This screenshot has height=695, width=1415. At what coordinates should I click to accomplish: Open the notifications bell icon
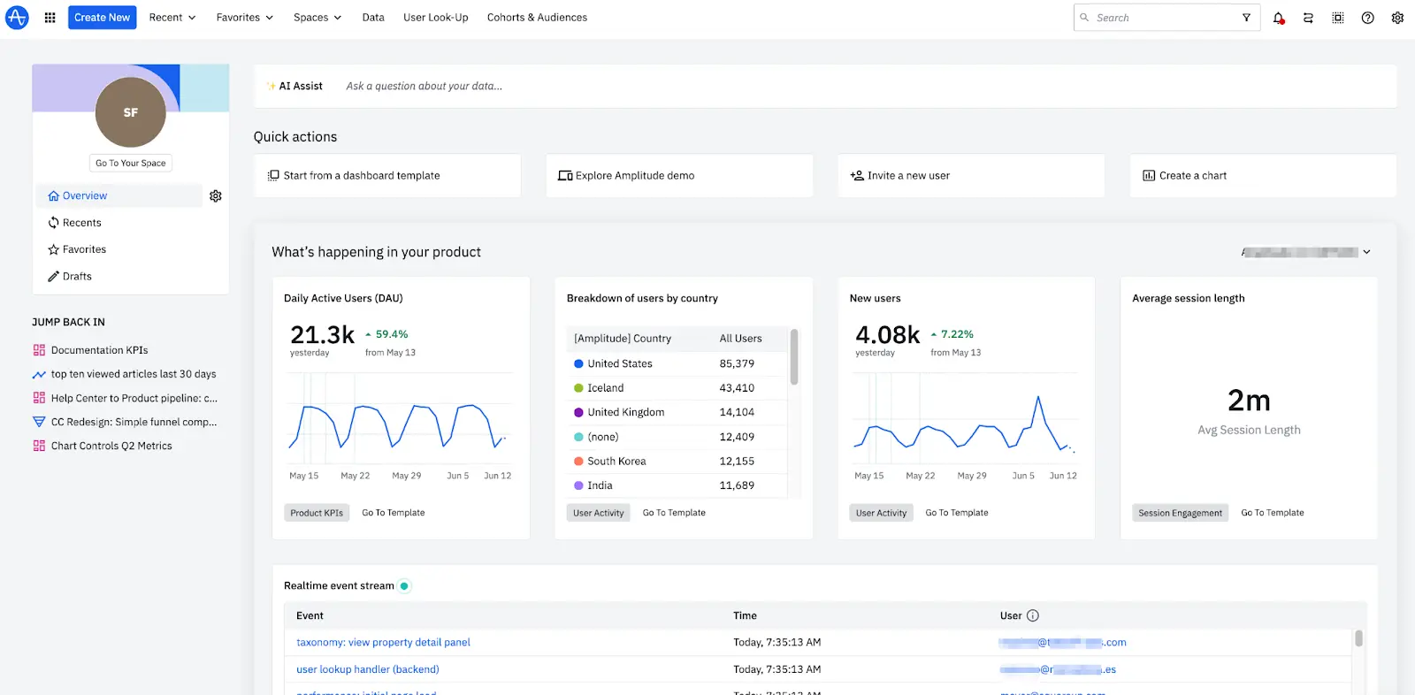coord(1278,18)
